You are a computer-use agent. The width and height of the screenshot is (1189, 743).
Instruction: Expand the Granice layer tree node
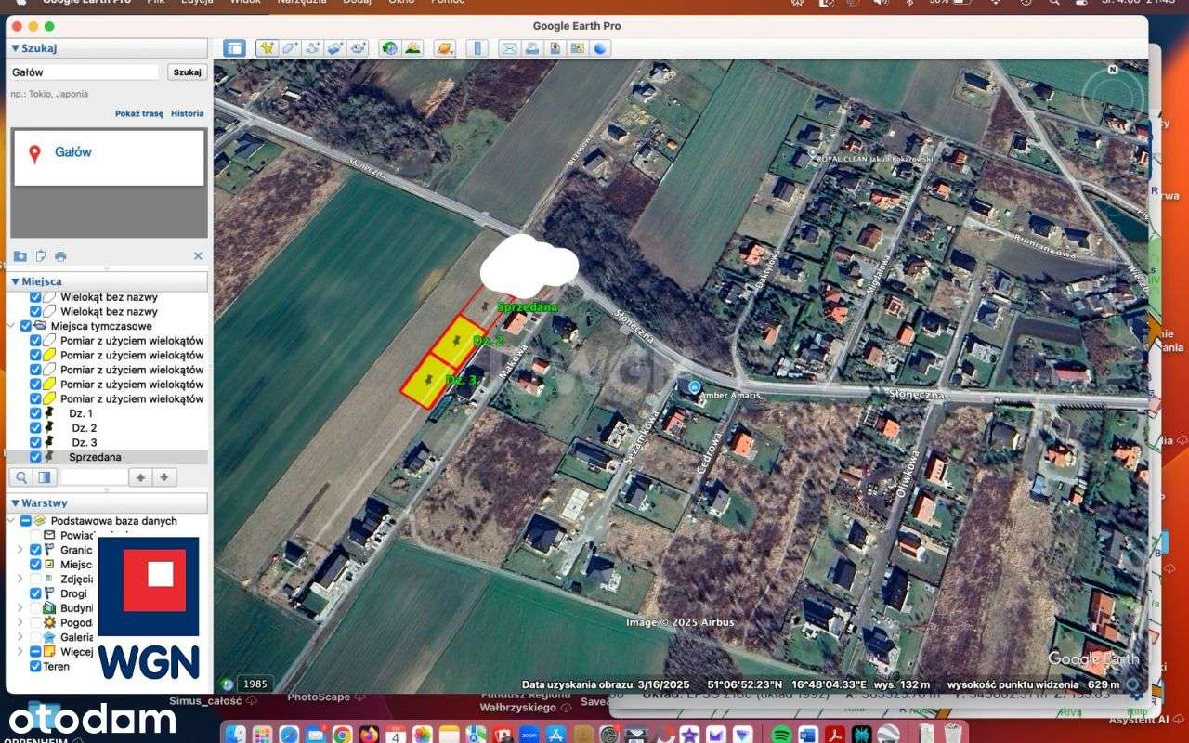tap(20, 550)
